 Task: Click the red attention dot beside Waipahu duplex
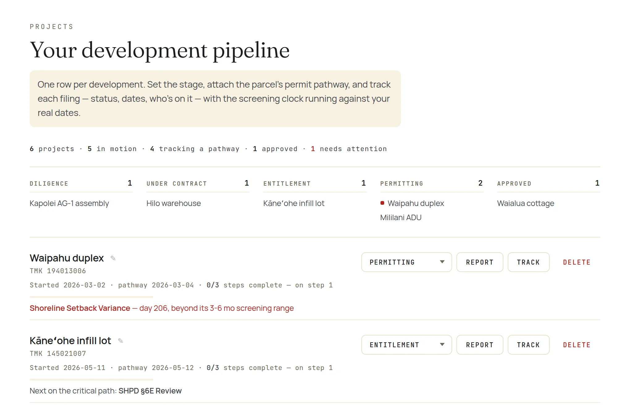tap(382, 203)
